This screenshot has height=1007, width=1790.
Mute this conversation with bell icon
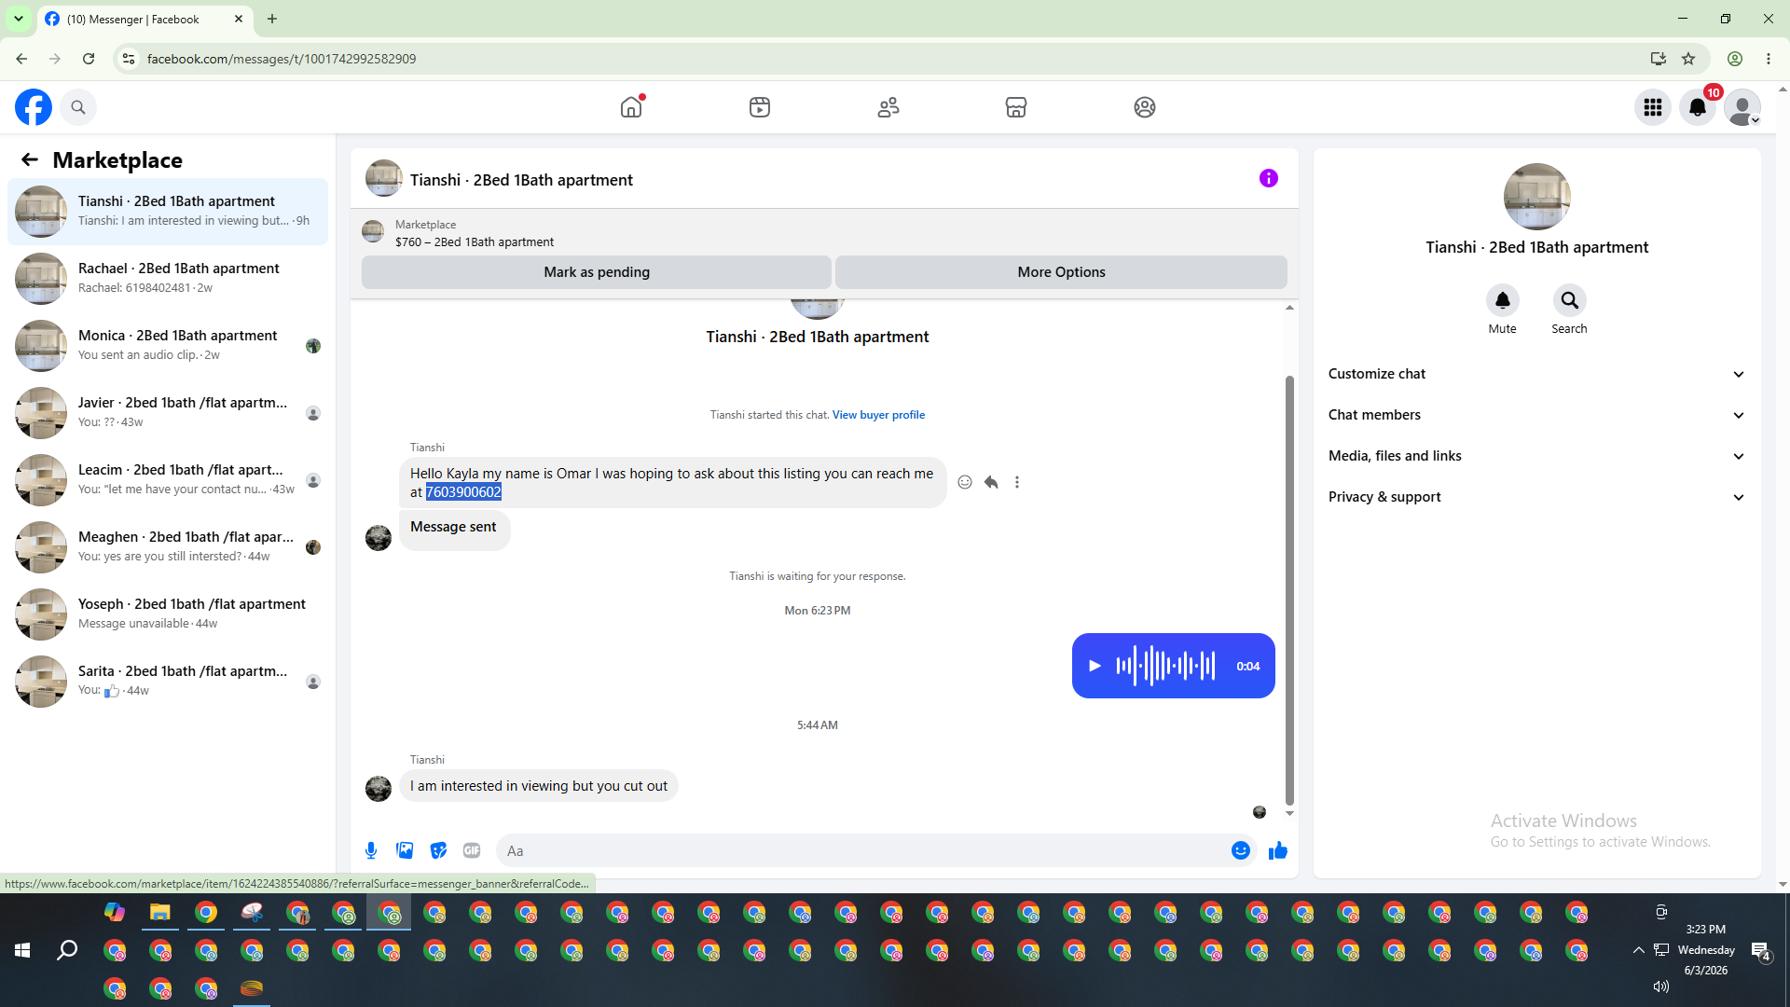tap(1503, 300)
